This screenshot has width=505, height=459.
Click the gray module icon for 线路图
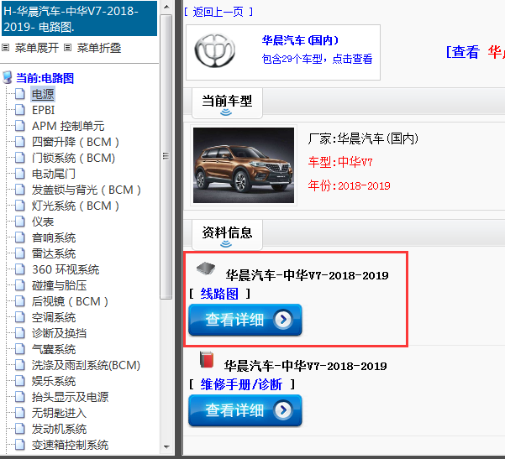(206, 269)
